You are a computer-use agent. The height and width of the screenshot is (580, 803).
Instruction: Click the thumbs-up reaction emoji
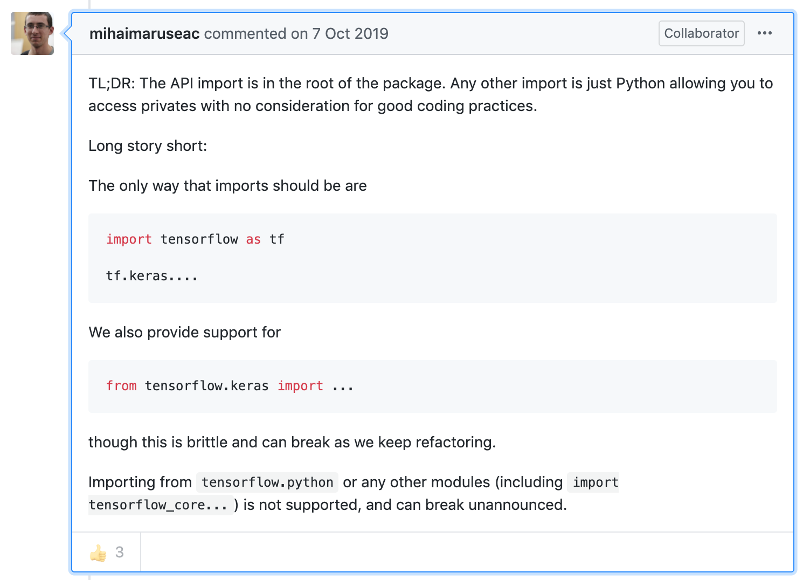tap(98, 553)
